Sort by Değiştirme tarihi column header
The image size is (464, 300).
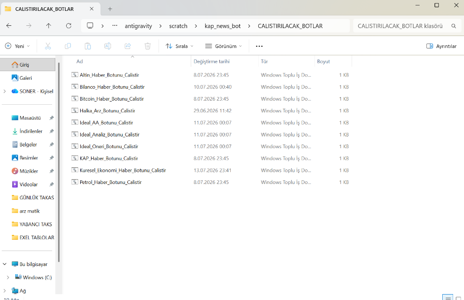pos(212,61)
